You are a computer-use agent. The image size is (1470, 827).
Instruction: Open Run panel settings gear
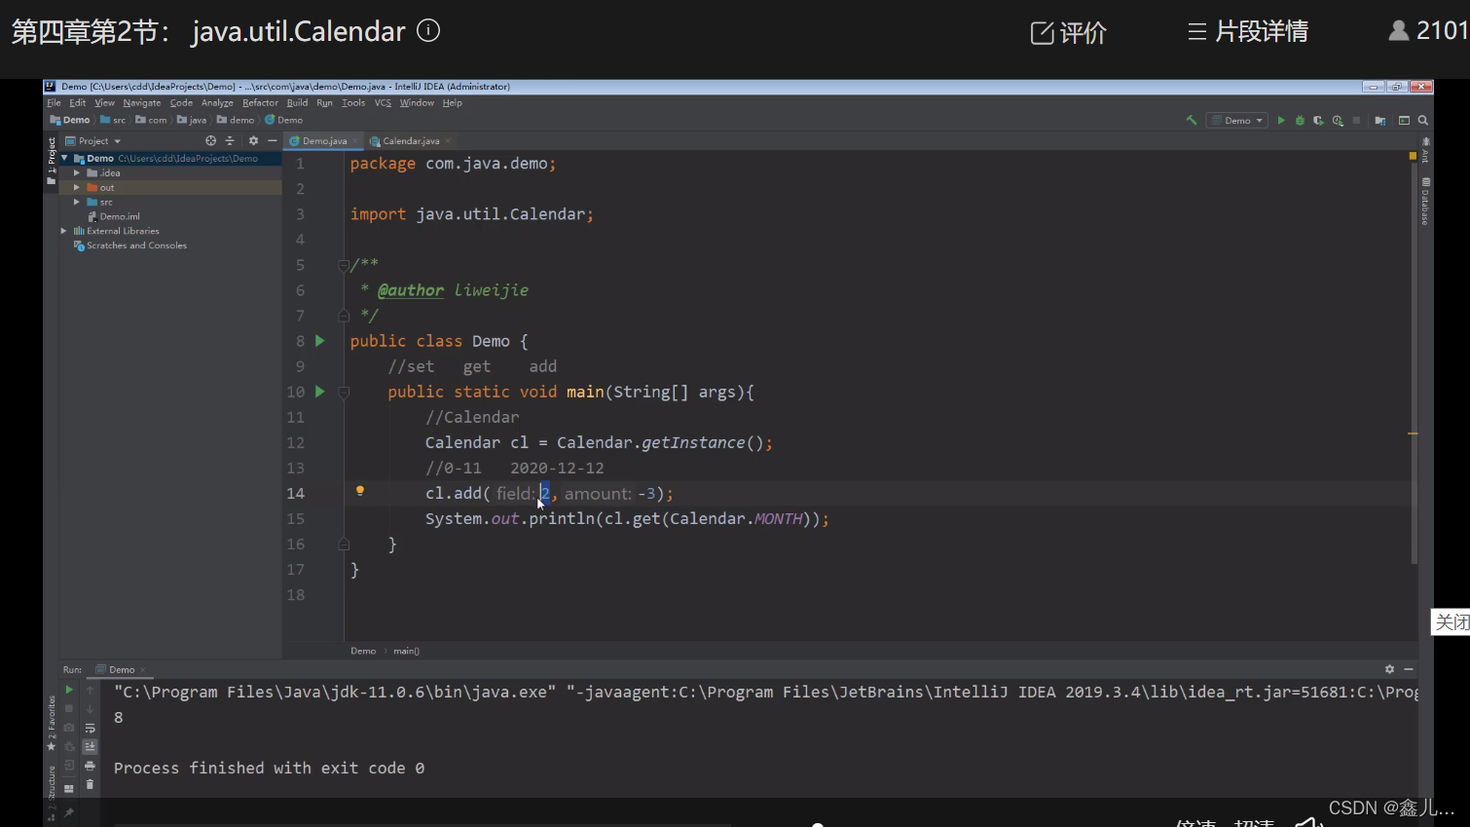[x=1389, y=669]
